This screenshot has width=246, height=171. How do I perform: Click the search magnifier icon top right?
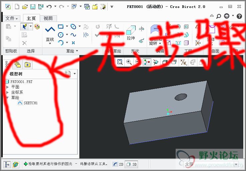tap(219, 16)
